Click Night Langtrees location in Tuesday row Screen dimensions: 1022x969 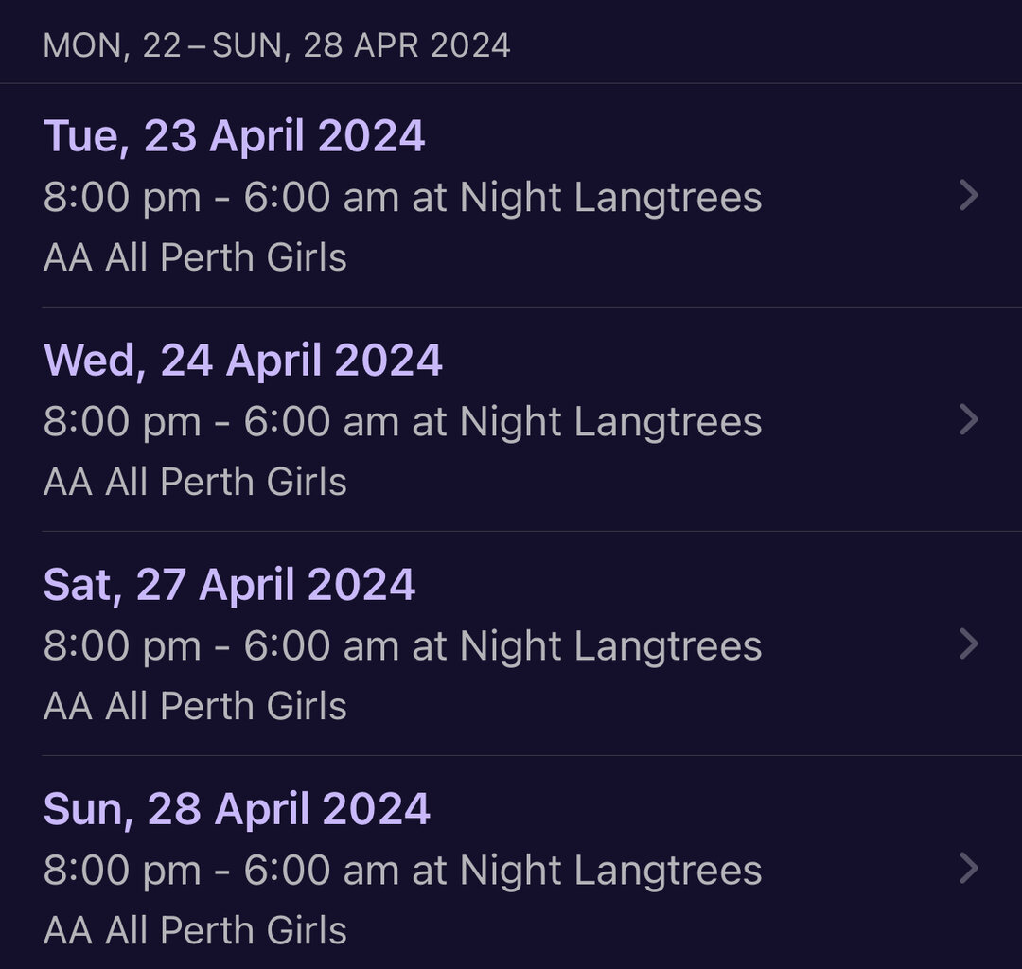click(610, 198)
